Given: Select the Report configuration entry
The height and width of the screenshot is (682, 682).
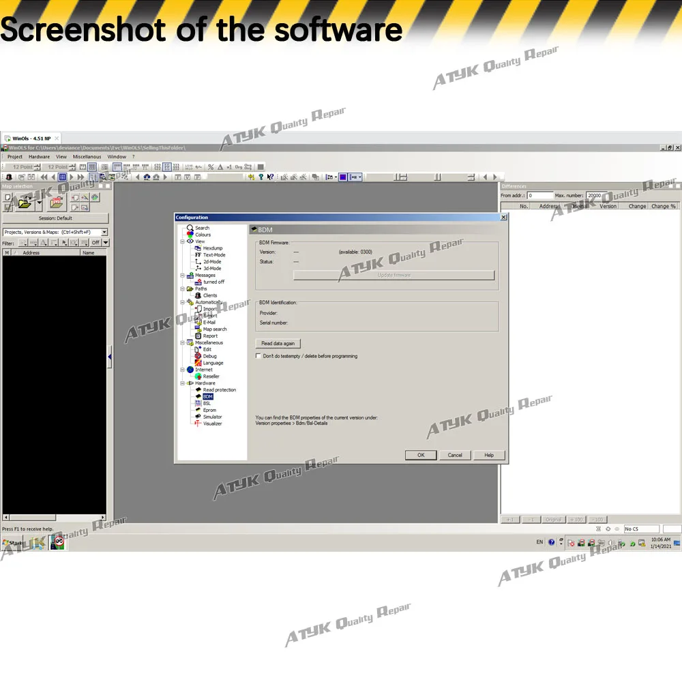Looking at the screenshot, I should pos(210,336).
